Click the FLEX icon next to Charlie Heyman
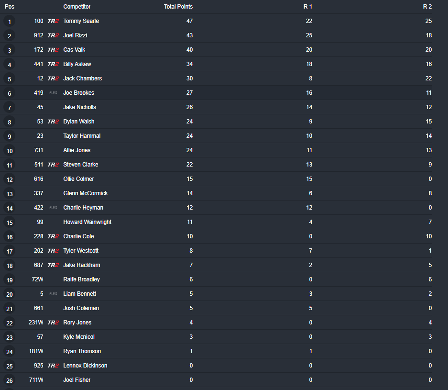Screen dimensions: 448x390 click(x=53, y=208)
